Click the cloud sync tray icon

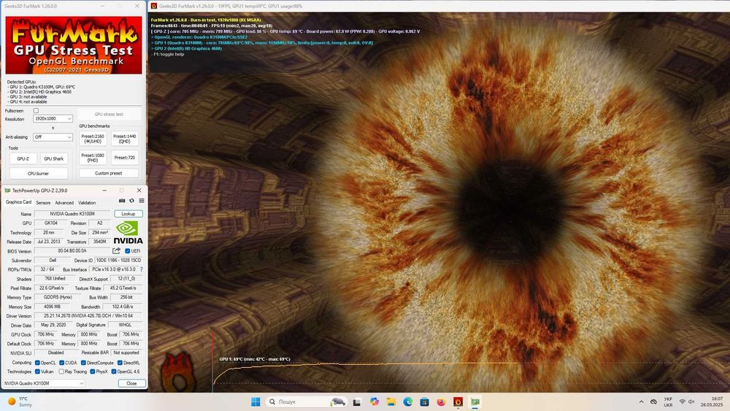pyautogui.click(x=653, y=402)
